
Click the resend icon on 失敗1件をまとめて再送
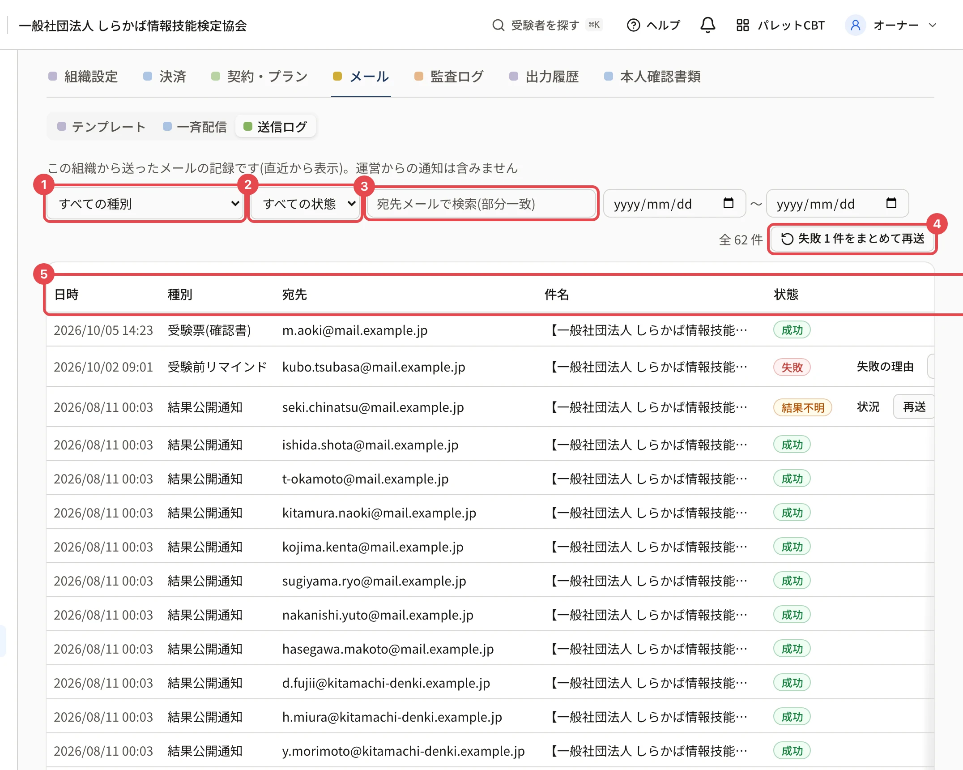(x=787, y=239)
